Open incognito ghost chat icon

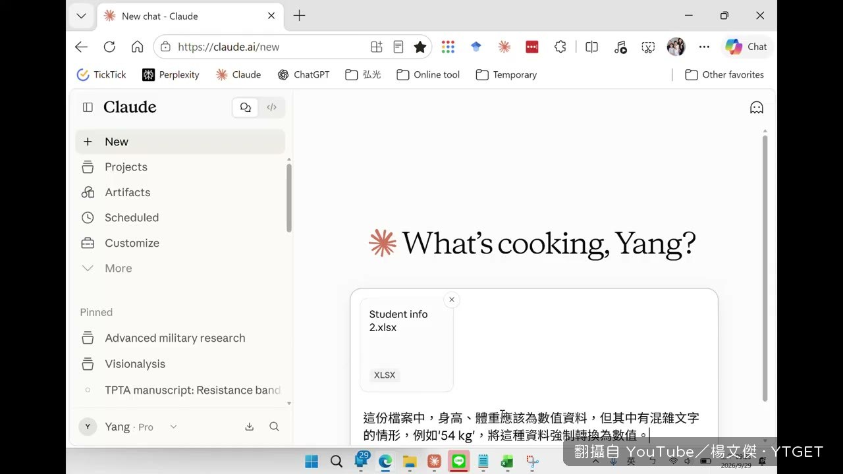757,107
